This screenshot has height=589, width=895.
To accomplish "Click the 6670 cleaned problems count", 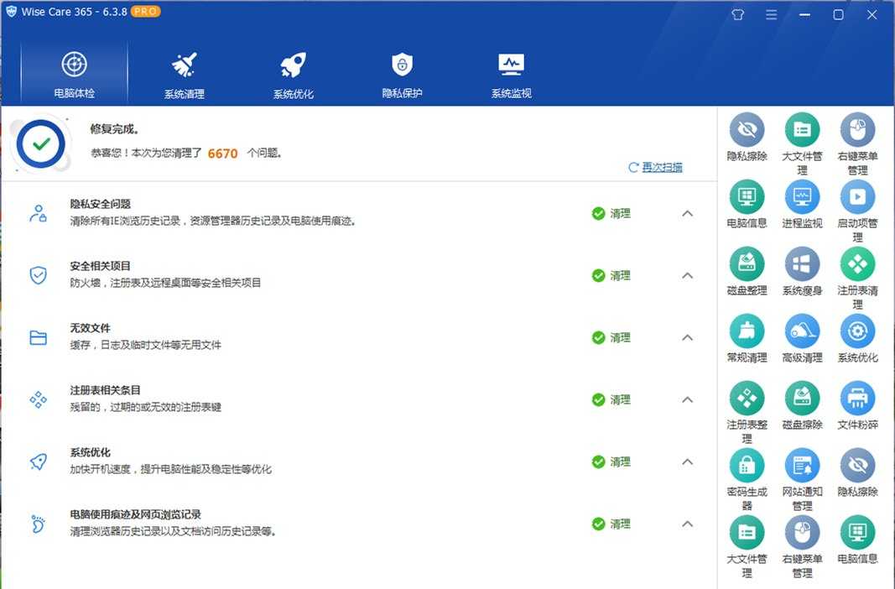I will click(x=222, y=154).
